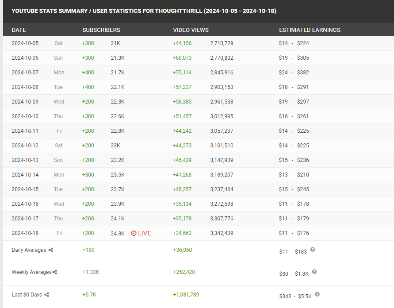This screenshot has width=394, height=308.
Task: Open help icon for weekly average earnings
Action: 314,272
